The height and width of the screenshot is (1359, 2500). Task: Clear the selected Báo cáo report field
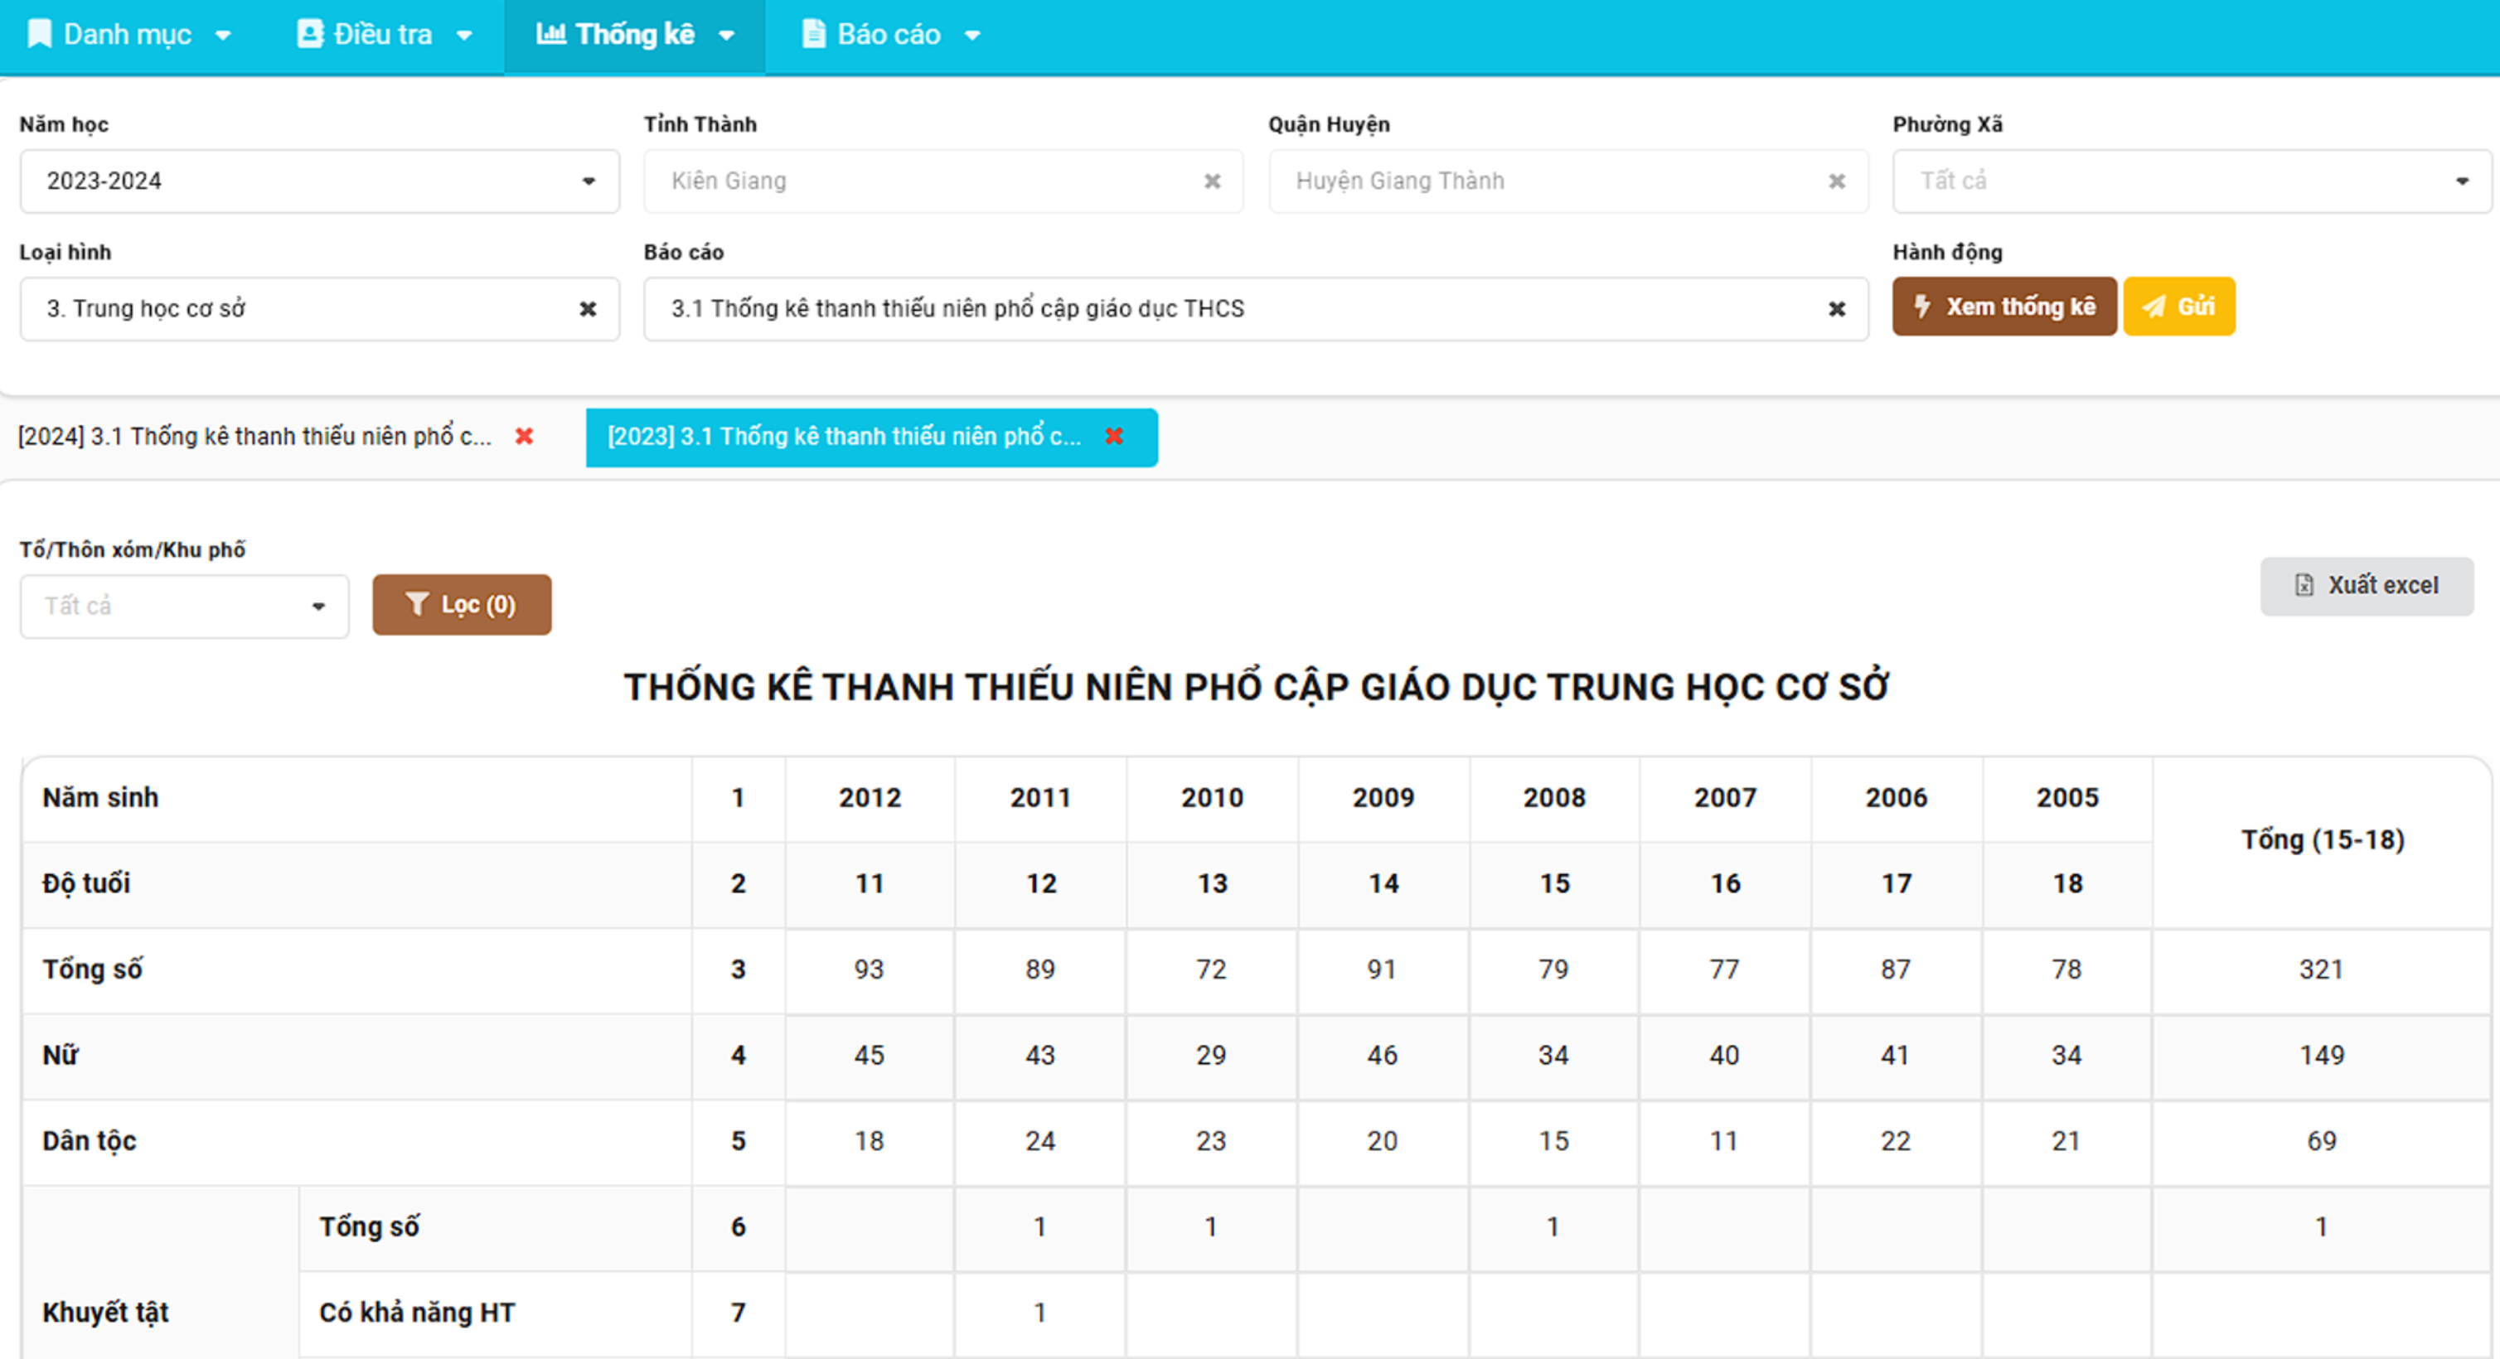click(1836, 309)
